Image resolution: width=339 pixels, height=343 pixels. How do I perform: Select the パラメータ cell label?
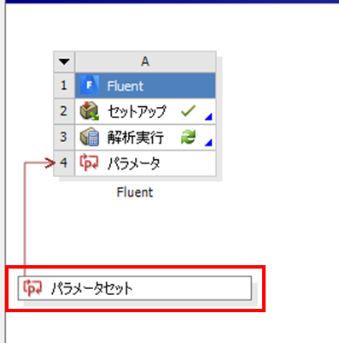[x=134, y=163]
